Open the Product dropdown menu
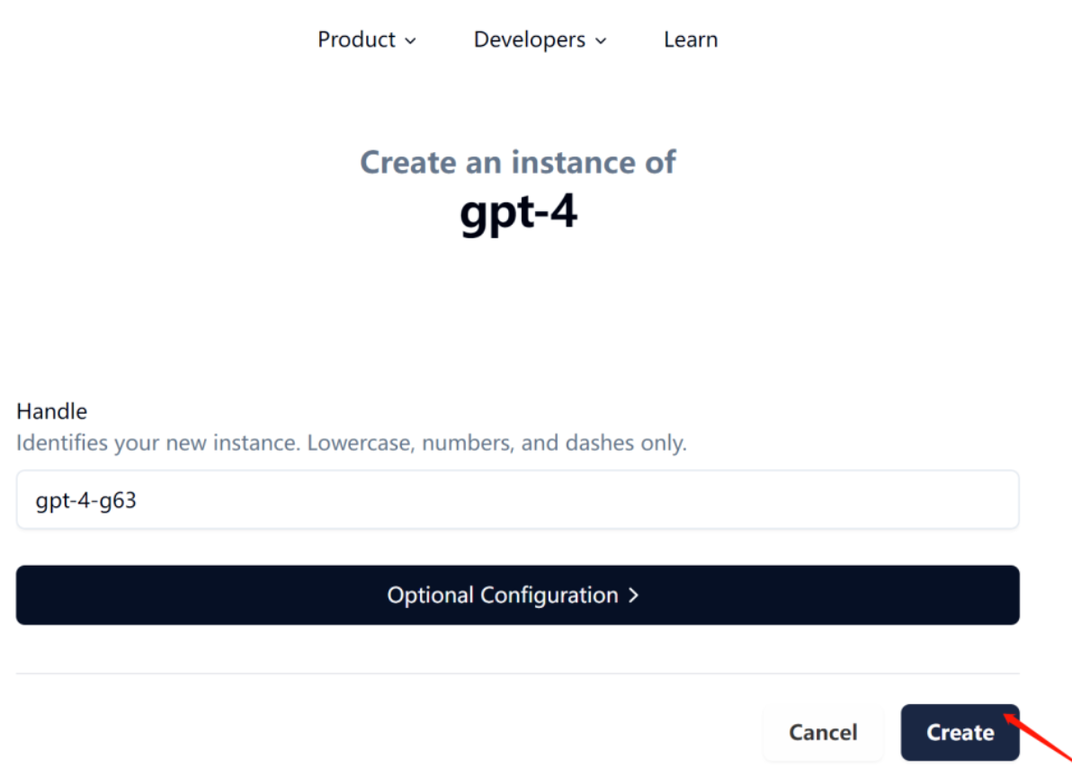 [x=366, y=40]
